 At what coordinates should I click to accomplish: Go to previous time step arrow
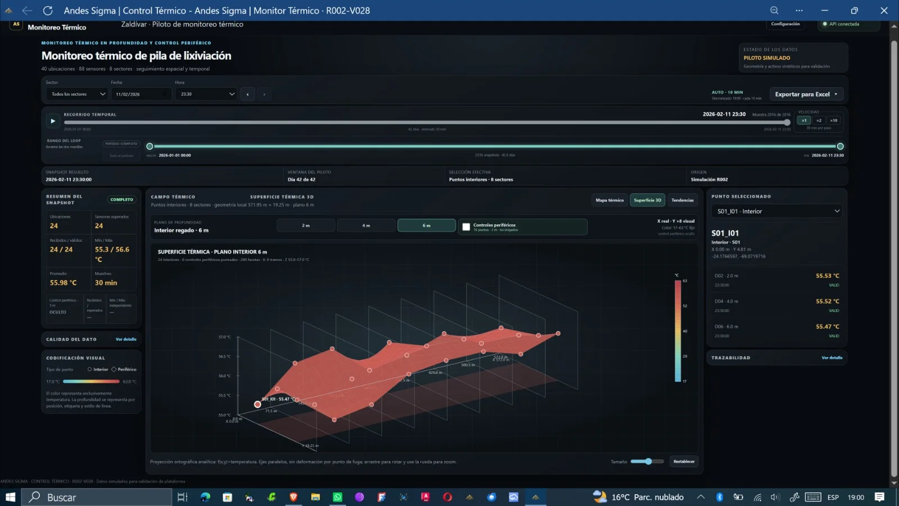tap(248, 94)
